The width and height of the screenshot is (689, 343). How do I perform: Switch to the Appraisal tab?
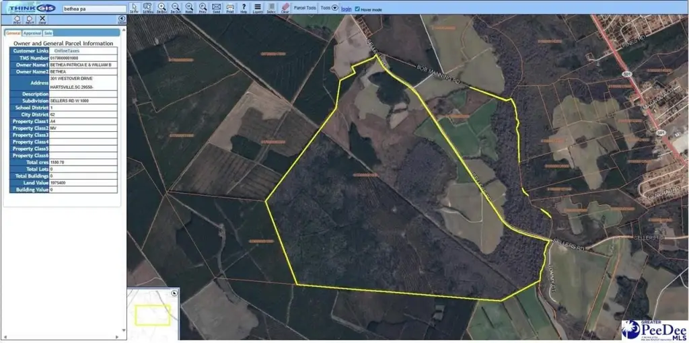(32, 32)
